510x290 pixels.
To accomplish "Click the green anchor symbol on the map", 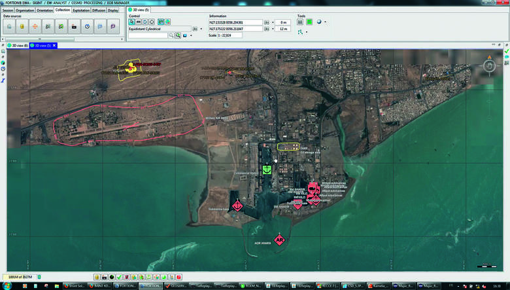I will pos(267,170).
